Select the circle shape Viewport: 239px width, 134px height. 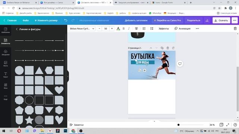coord(19,70)
